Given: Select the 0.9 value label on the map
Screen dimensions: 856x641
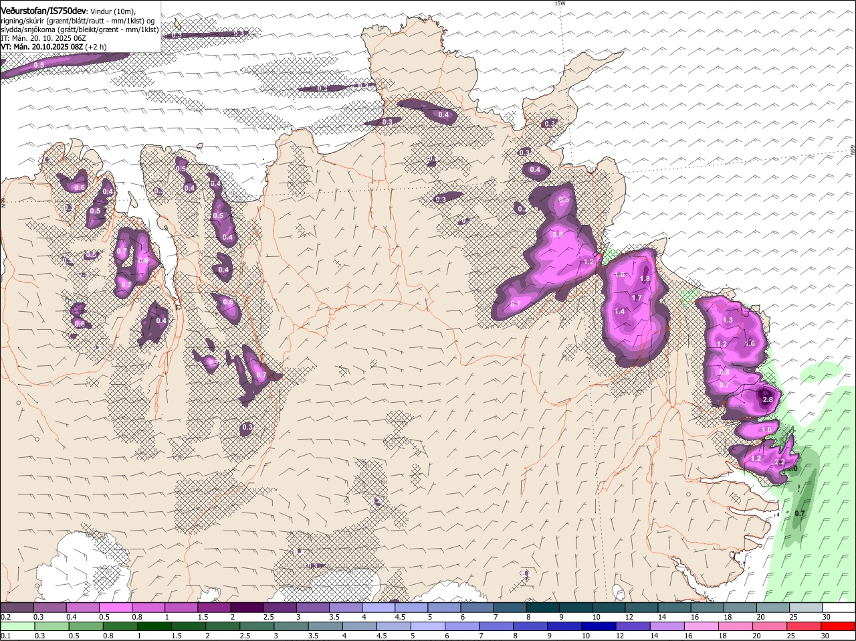Looking at the screenshot, I should tap(558, 234).
